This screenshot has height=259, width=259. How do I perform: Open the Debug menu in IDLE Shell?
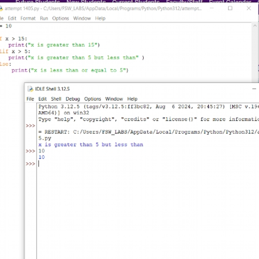point(73,99)
